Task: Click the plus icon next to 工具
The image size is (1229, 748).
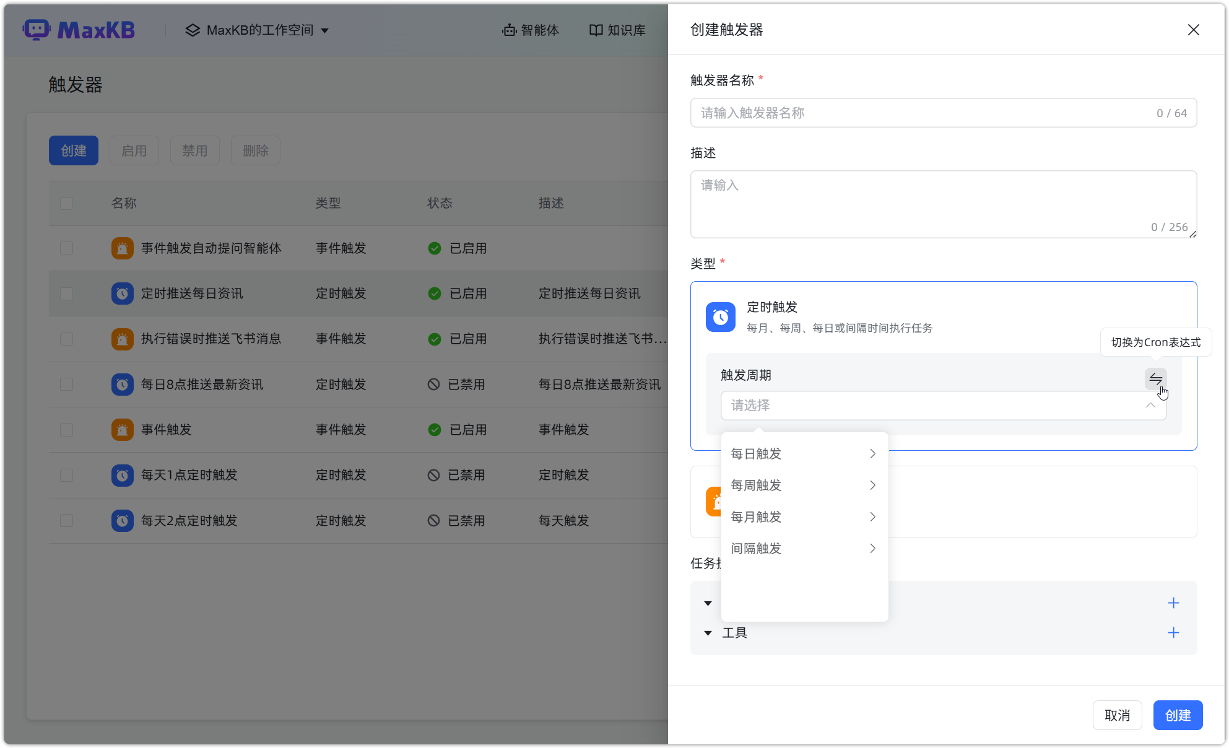Action: pyautogui.click(x=1173, y=632)
